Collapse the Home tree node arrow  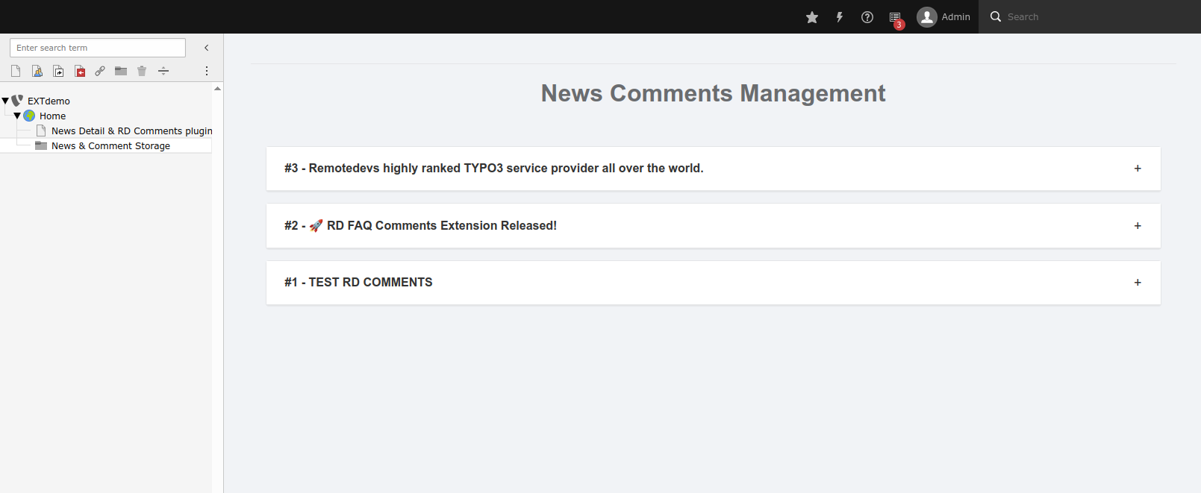coord(17,116)
